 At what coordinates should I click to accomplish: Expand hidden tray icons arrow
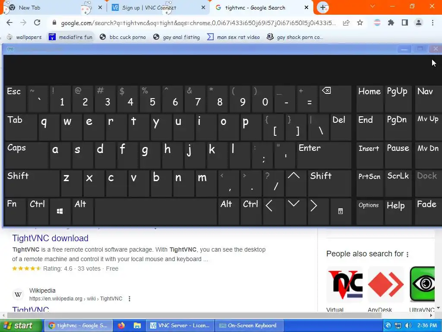pos(388,326)
